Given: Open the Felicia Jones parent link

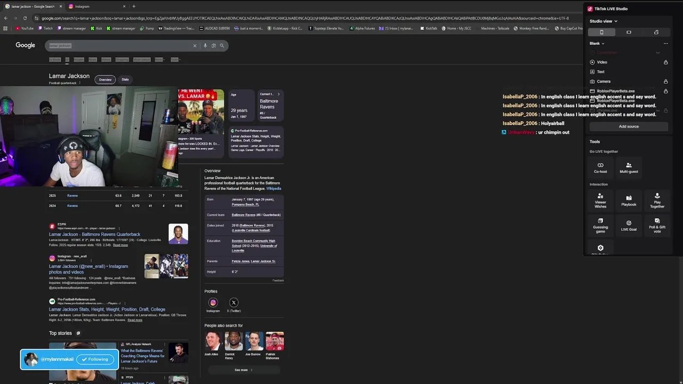Looking at the screenshot, I should (x=240, y=261).
